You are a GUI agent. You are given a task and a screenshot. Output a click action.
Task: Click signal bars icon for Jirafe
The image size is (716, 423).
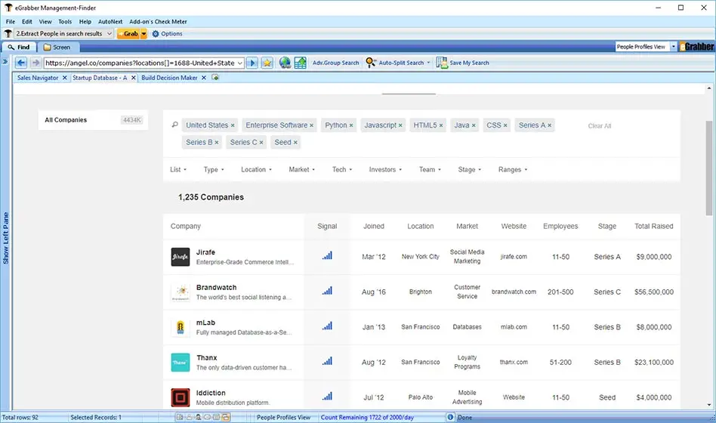[327, 256]
